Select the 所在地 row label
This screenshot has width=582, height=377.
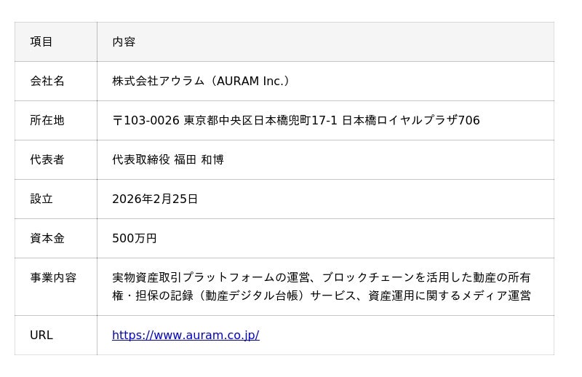click(x=47, y=120)
